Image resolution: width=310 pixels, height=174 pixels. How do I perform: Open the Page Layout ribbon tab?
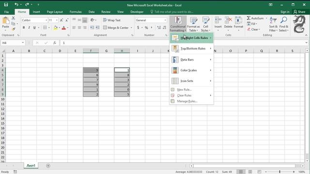click(55, 12)
